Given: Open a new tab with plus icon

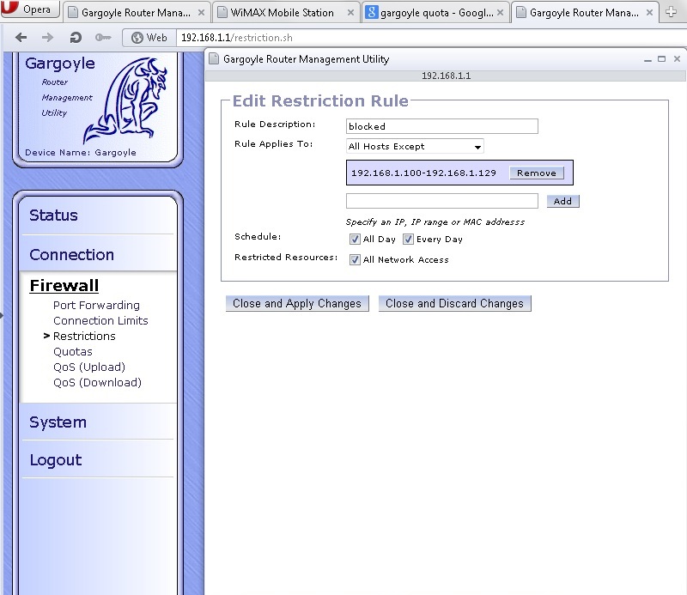Looking at the screenshot, I should pos(671,12).
